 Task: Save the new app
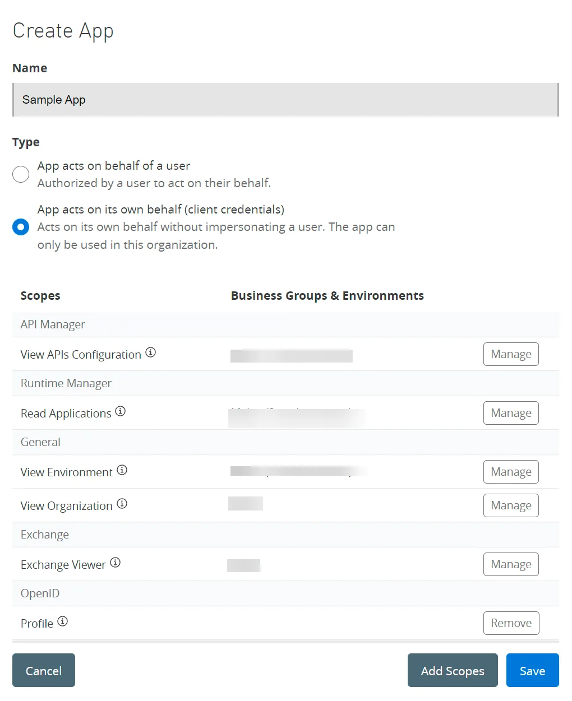(532, 670)
